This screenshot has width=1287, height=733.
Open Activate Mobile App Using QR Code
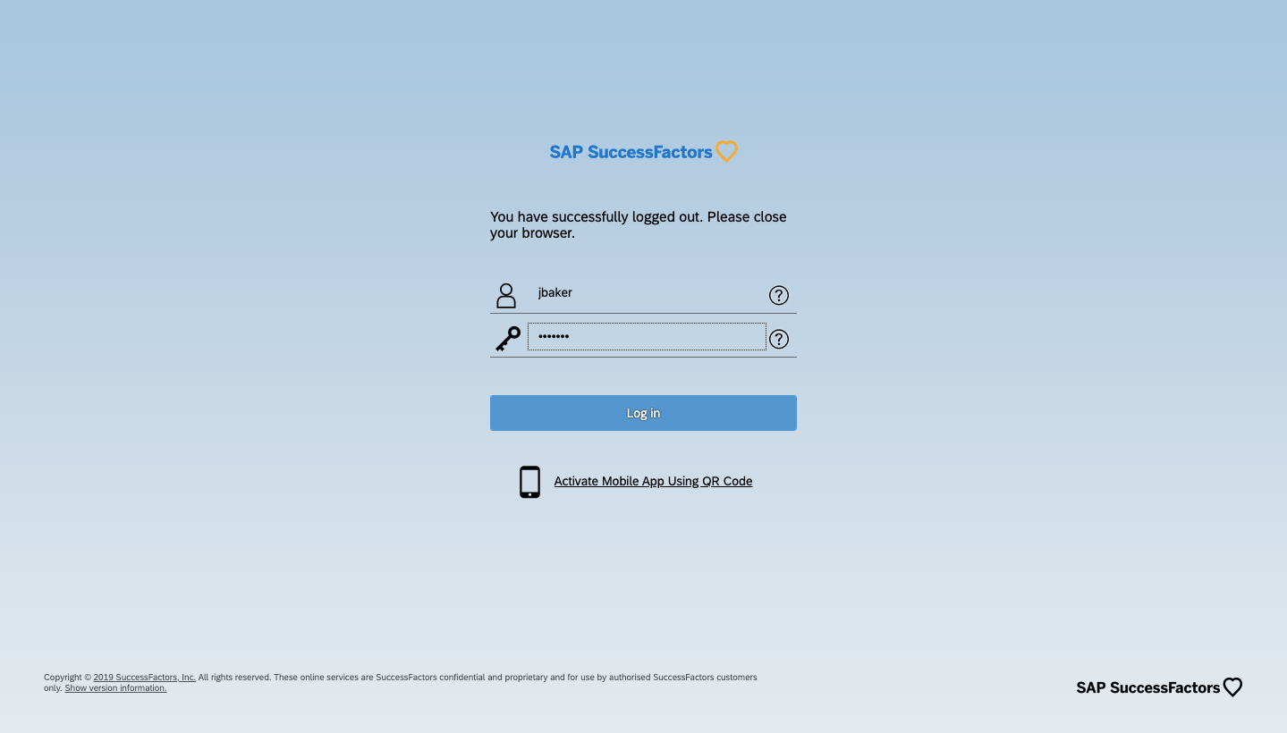(653, 481)
